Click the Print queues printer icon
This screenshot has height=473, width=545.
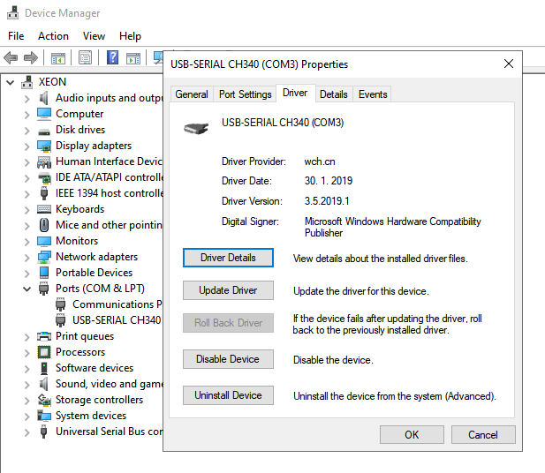tap(44, 336)
